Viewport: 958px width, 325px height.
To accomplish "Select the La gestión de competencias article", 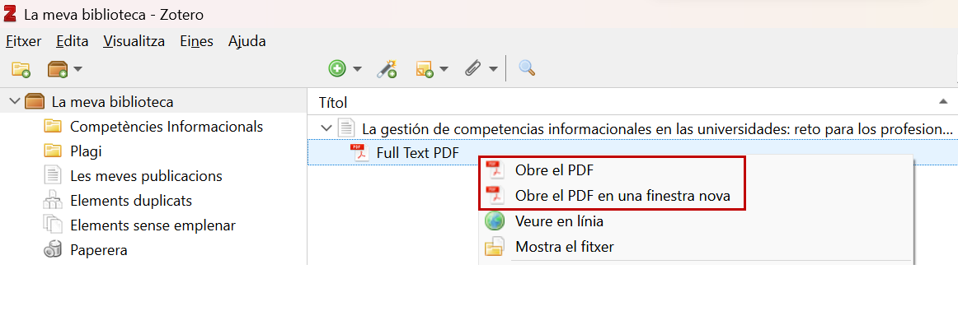I will point(657,128).
